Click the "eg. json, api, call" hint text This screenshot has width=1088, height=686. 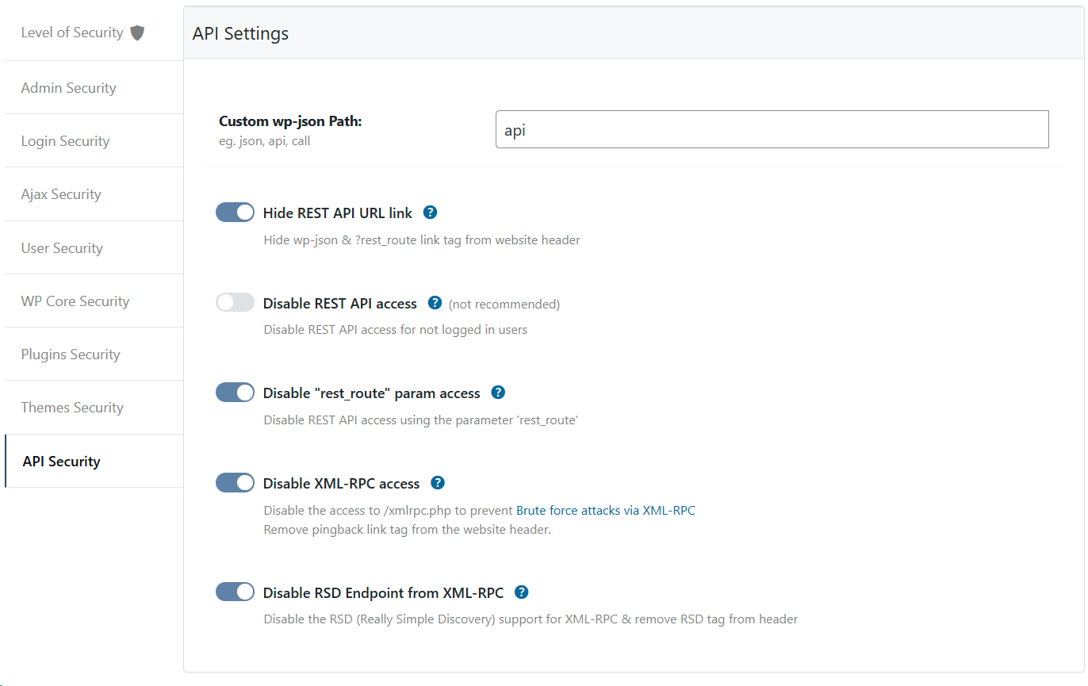(265, 141)
